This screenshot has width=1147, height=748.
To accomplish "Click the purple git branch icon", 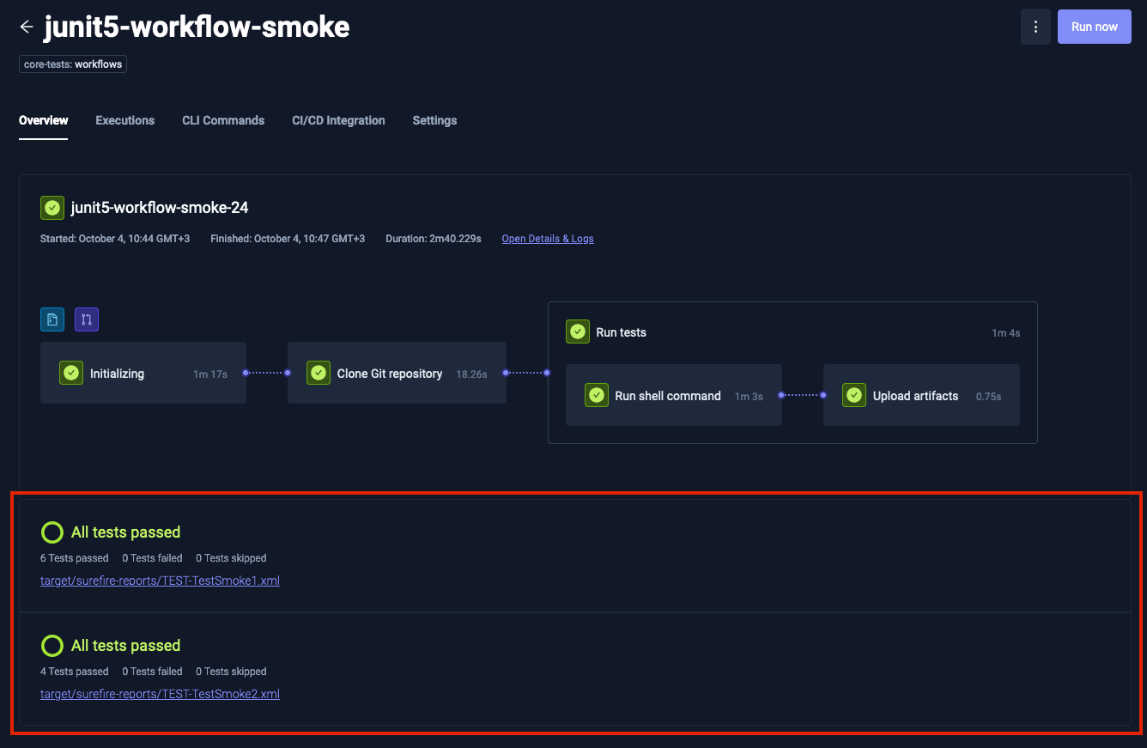I will coord(87,319).
